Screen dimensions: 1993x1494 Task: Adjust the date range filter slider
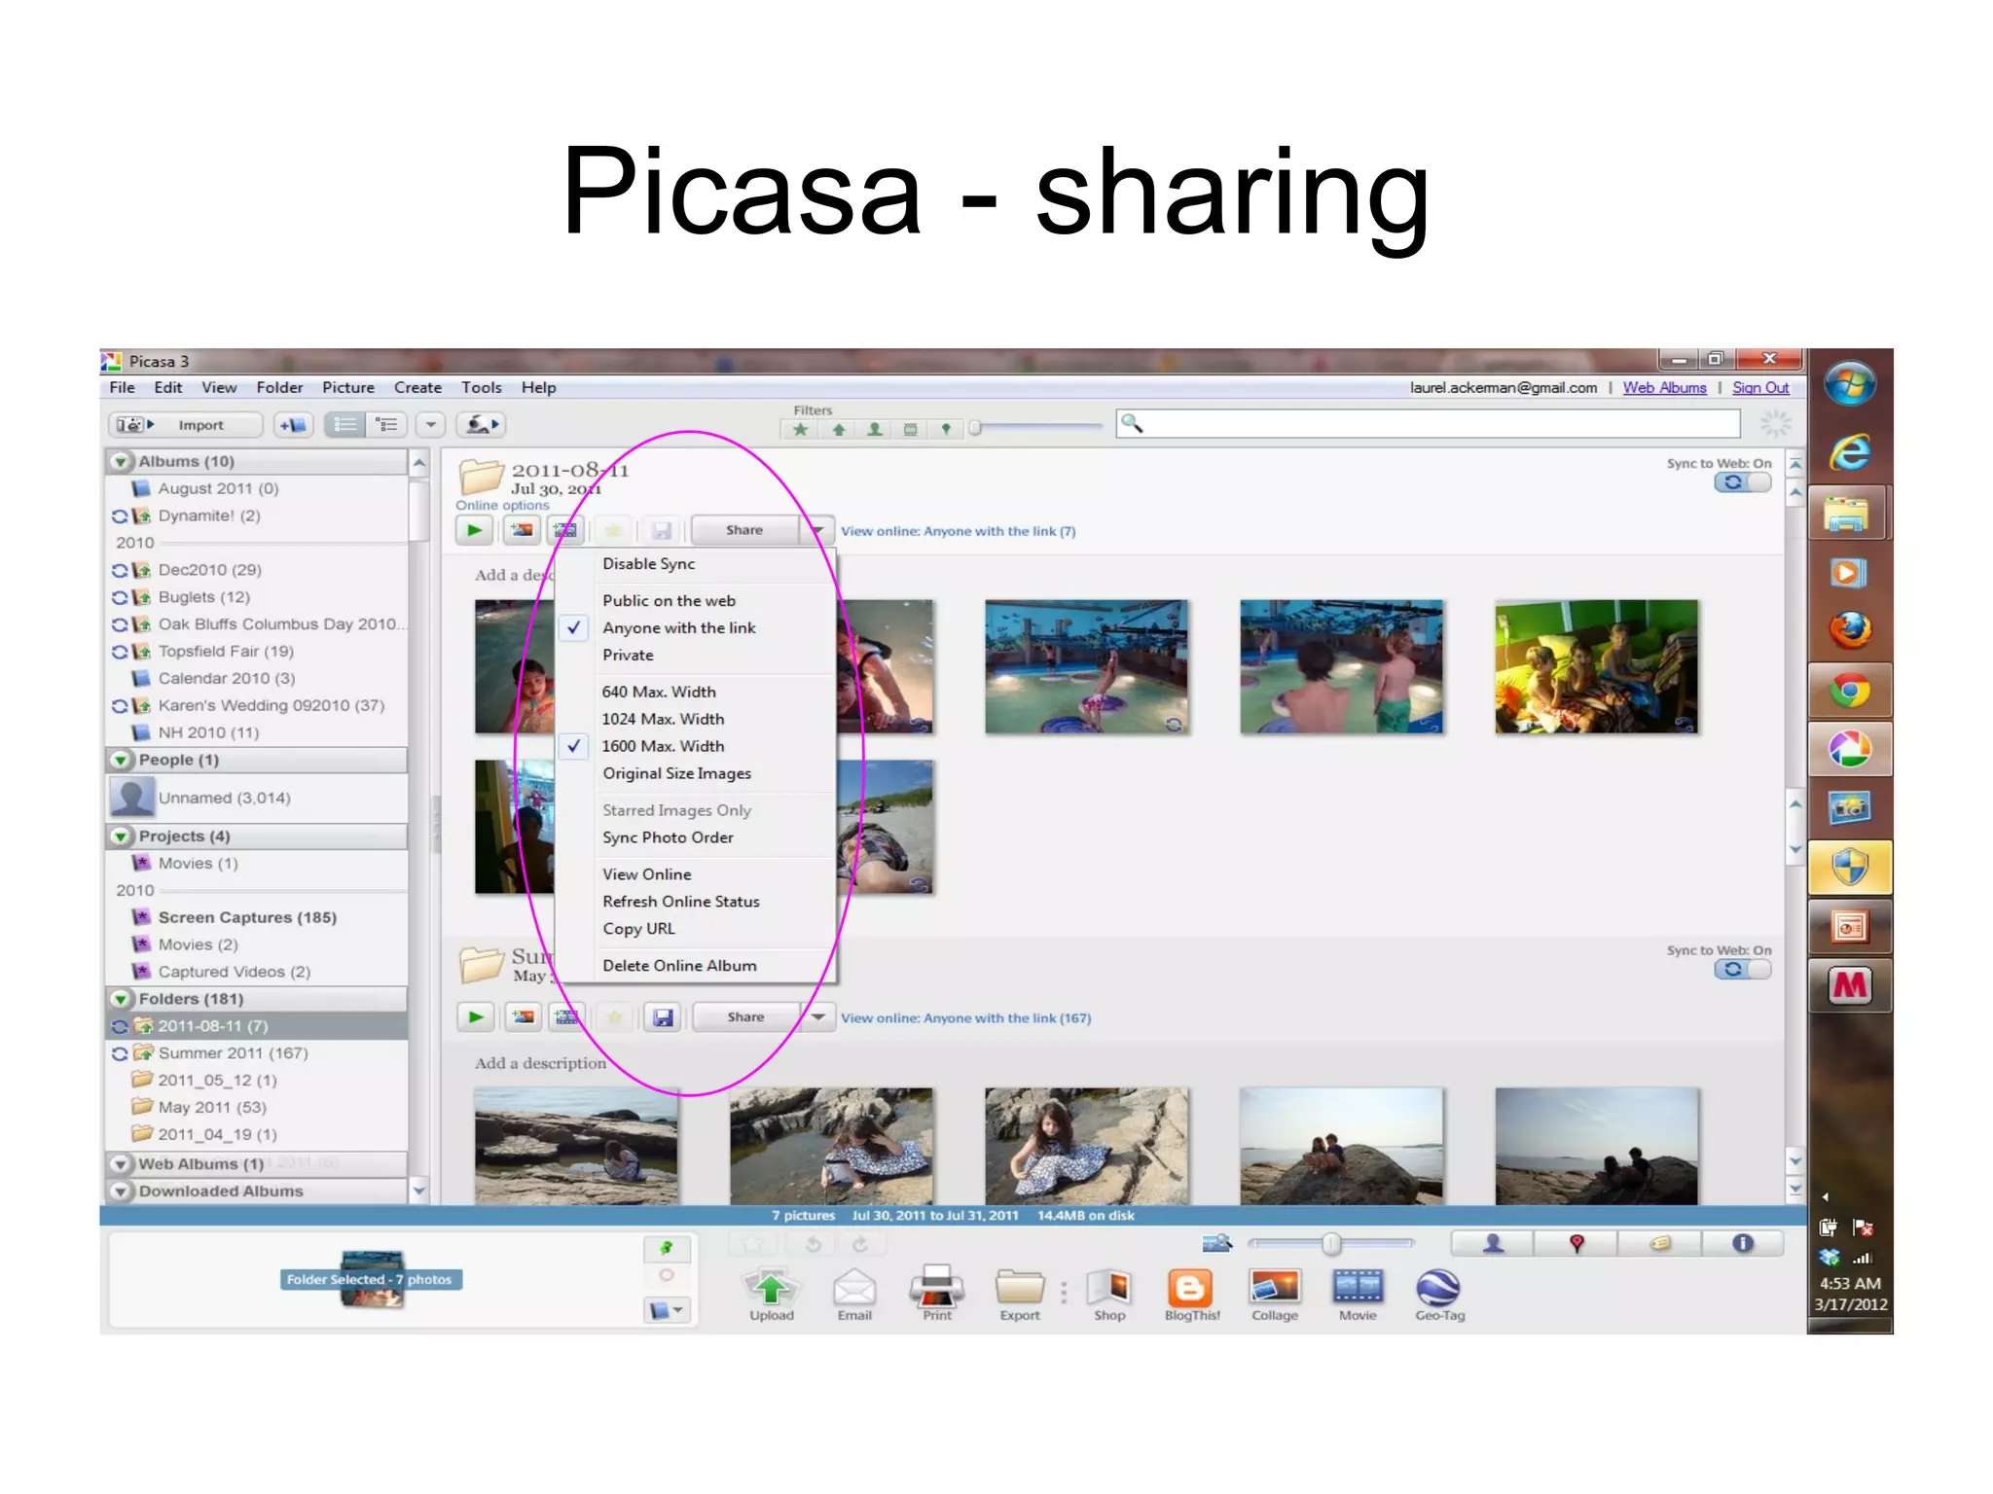976,428
